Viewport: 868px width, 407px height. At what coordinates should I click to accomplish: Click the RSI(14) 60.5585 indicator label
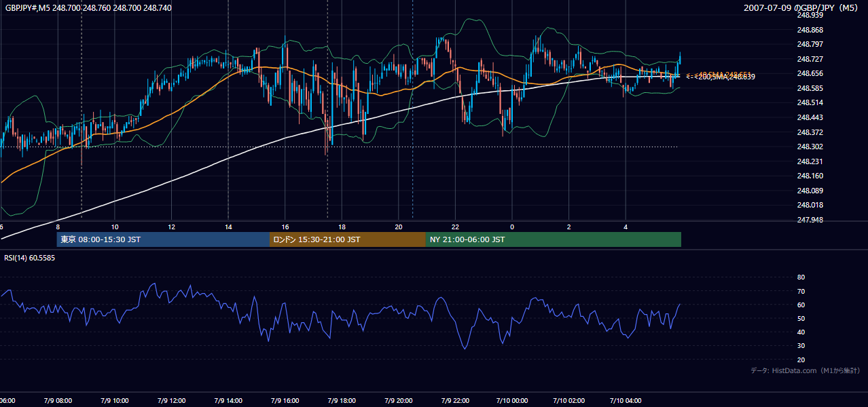click(x=30, y=258)
